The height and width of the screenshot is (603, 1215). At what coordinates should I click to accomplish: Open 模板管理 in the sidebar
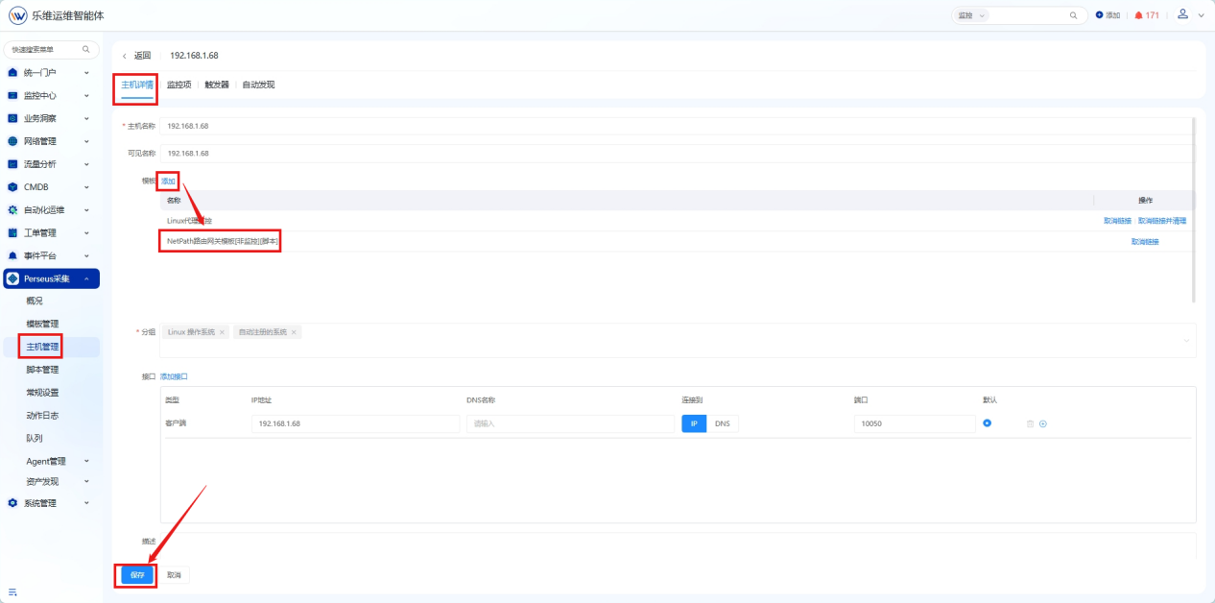pyautogui.click(x=42, y=324)
